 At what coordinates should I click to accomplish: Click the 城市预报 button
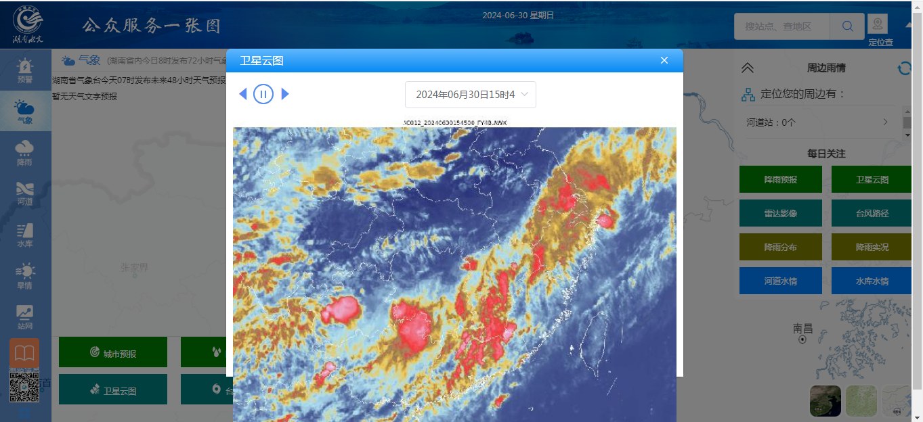click(x=113, y=352)
